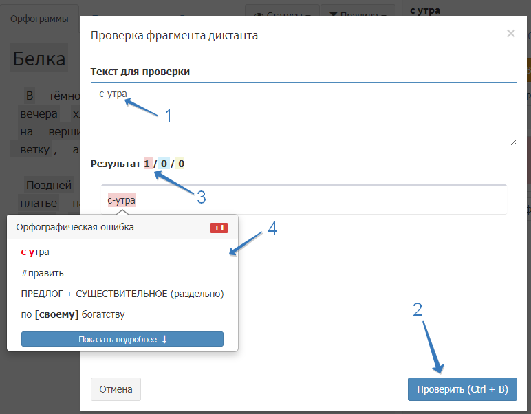Click the #править tag
Image resolution: width=531 pixels, height=414 pixels.
pos(43,273)
